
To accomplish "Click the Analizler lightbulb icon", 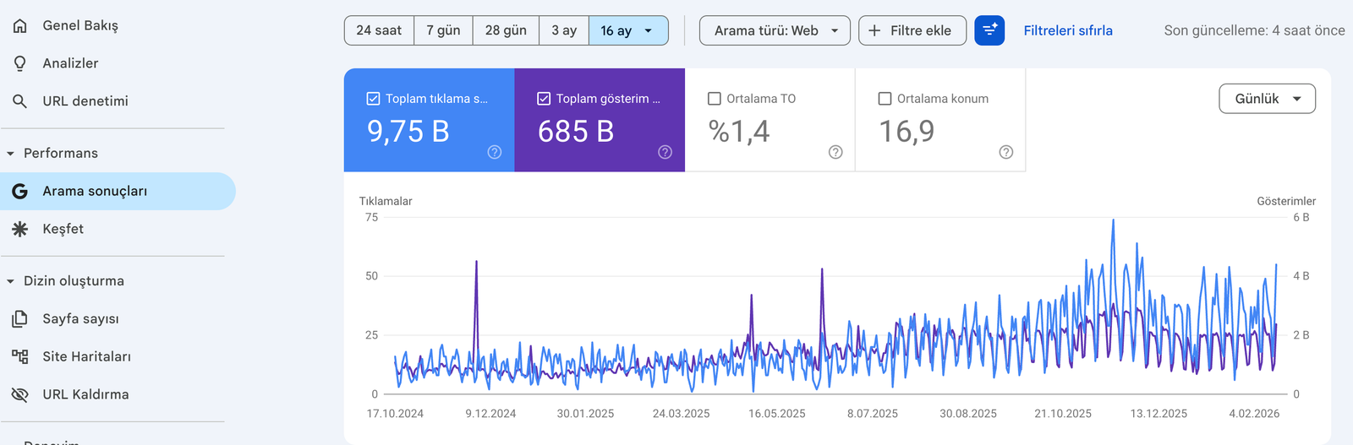I will 20,63.
